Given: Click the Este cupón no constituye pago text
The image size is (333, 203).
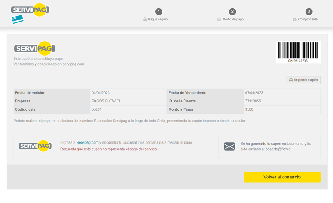Looking at the screenshot, I should tap(38, 59).
